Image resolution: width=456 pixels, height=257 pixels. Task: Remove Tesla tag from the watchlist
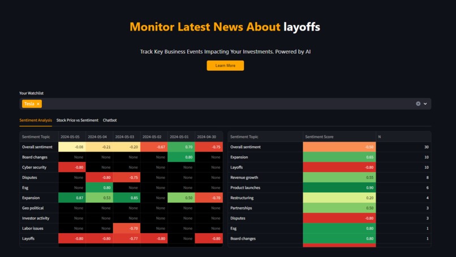pyautogui.click(x=38, y=104)
